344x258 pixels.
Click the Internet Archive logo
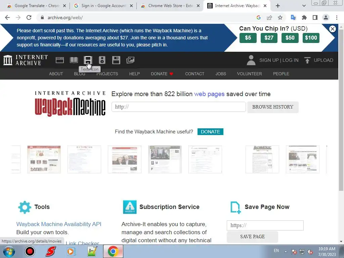[x=26, y=60]
